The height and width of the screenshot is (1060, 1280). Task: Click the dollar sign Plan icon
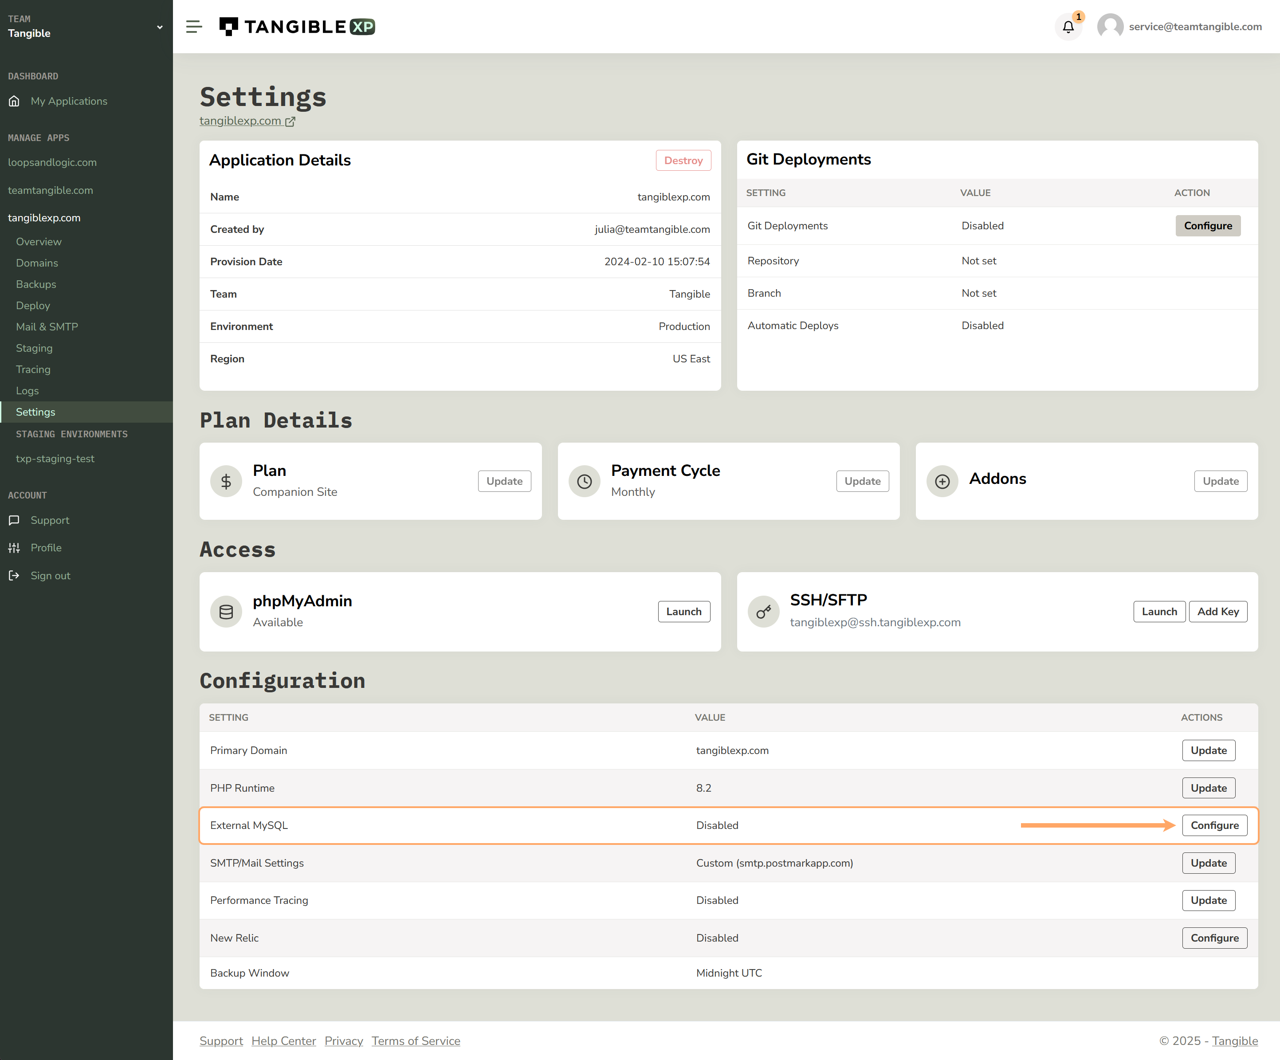226,482
